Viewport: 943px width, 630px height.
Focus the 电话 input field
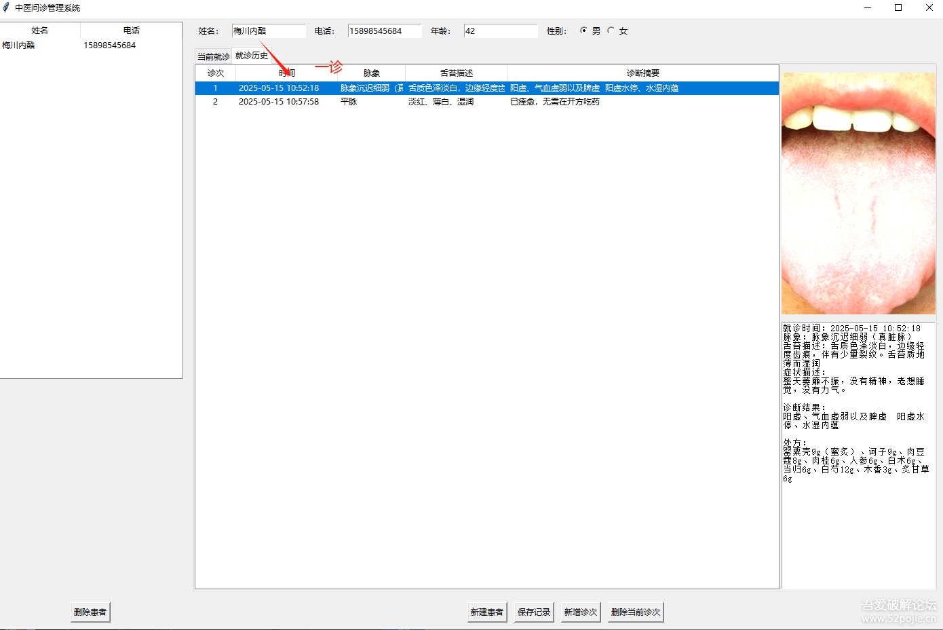click(x=385, y=31)
